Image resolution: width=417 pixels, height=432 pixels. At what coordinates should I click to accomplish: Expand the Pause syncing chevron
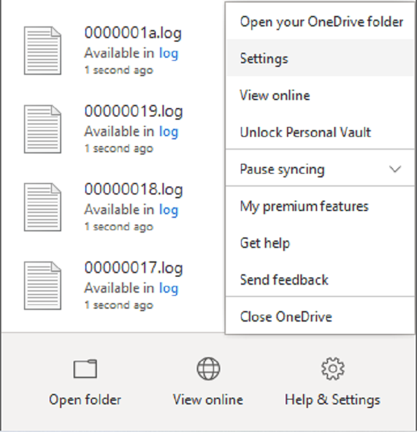pyautogui.click(x=395, y=169)
